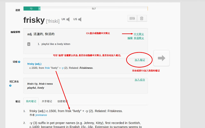Click the 英语释义 link

(139, 38)
